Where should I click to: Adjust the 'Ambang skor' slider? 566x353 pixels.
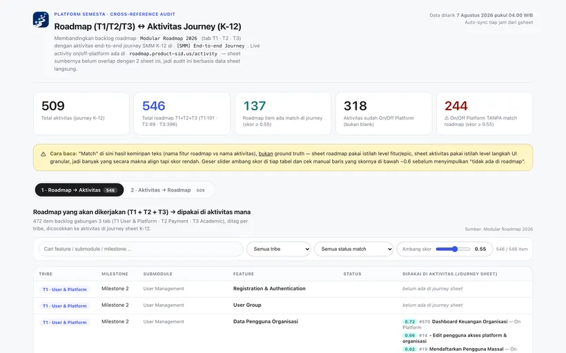click(x=453, y=249)
